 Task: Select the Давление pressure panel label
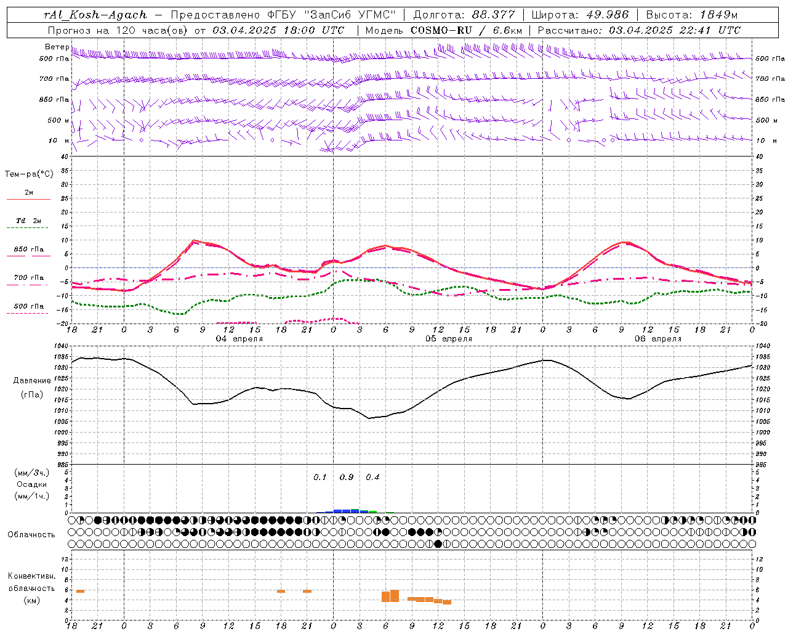click(32, 381)
